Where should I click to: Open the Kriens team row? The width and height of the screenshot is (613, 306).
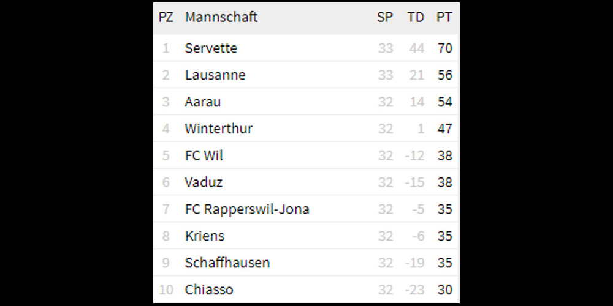point(306,236)
